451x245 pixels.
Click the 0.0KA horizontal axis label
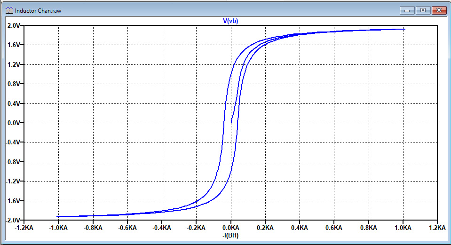pos(231,228)
